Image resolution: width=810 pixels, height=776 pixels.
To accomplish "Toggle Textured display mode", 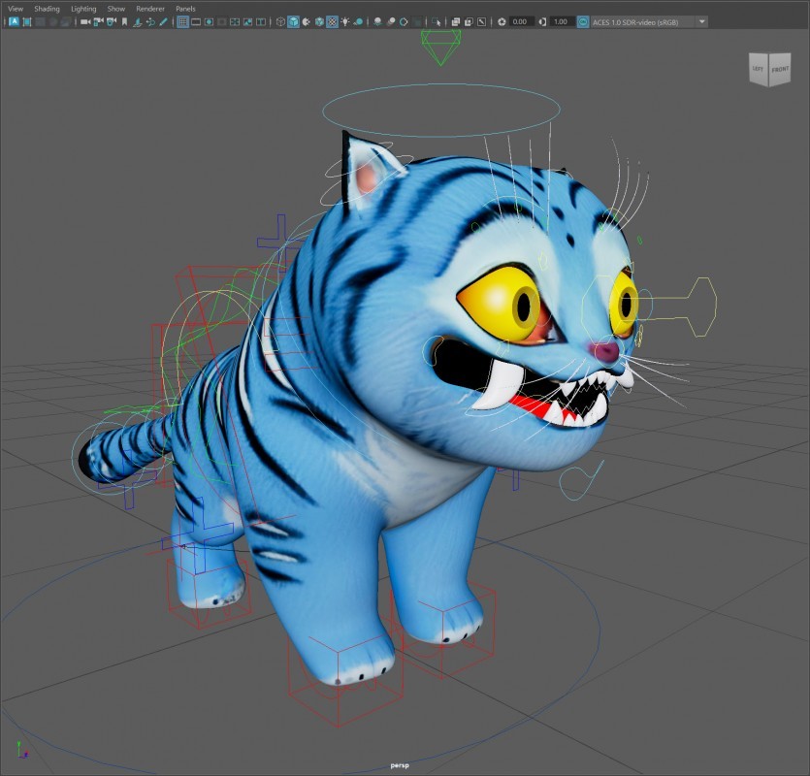I will pyautogui.click(x=332, y=21).
